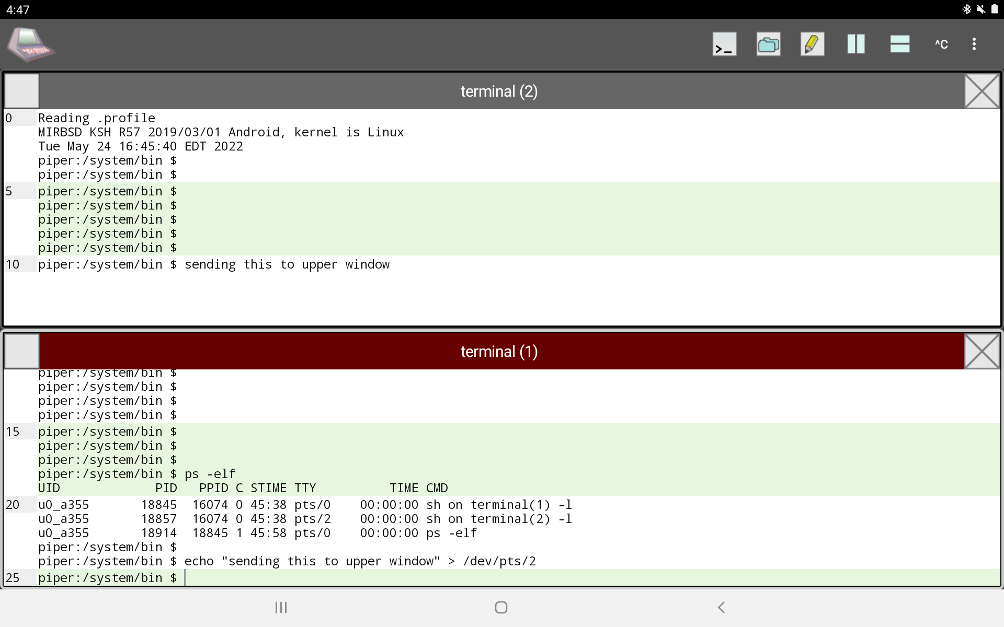Image resolution: width=1004 pixels, height=627 pixels.
Task: Select the paste/edit pencil icon
Action: (812, 44)
